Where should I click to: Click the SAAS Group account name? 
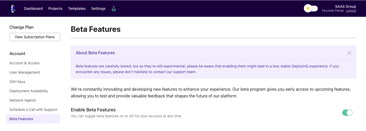(x=345, y=6)
